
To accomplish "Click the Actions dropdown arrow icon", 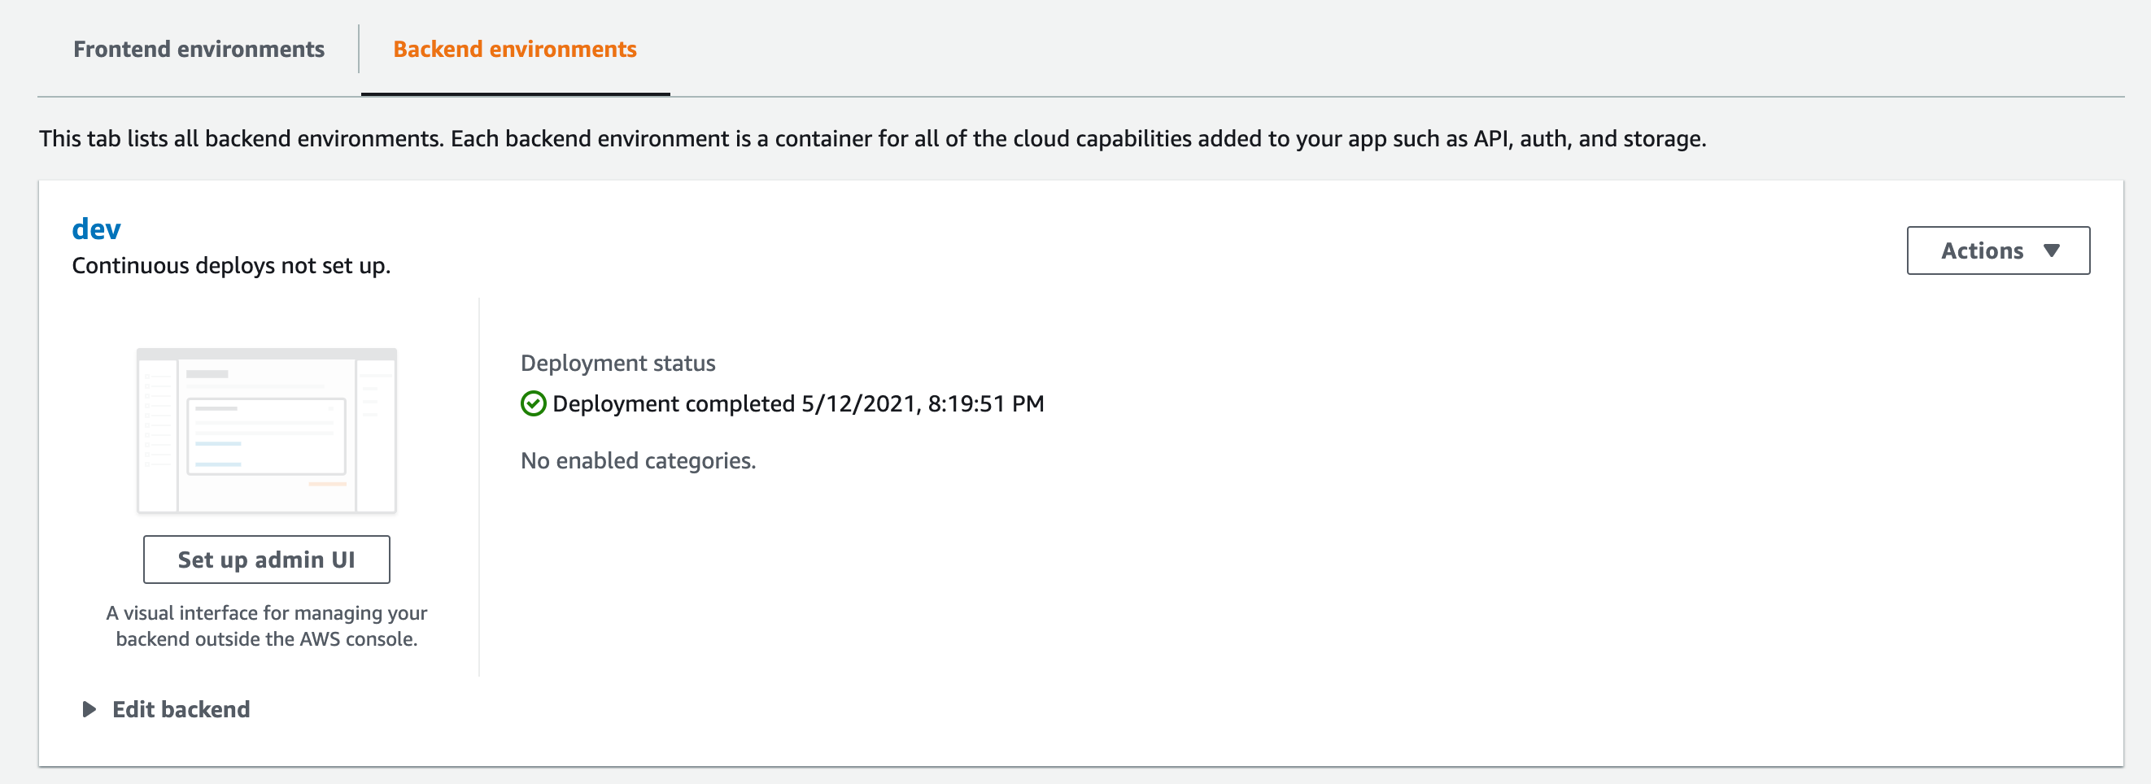I will [x=2052, y=251].
